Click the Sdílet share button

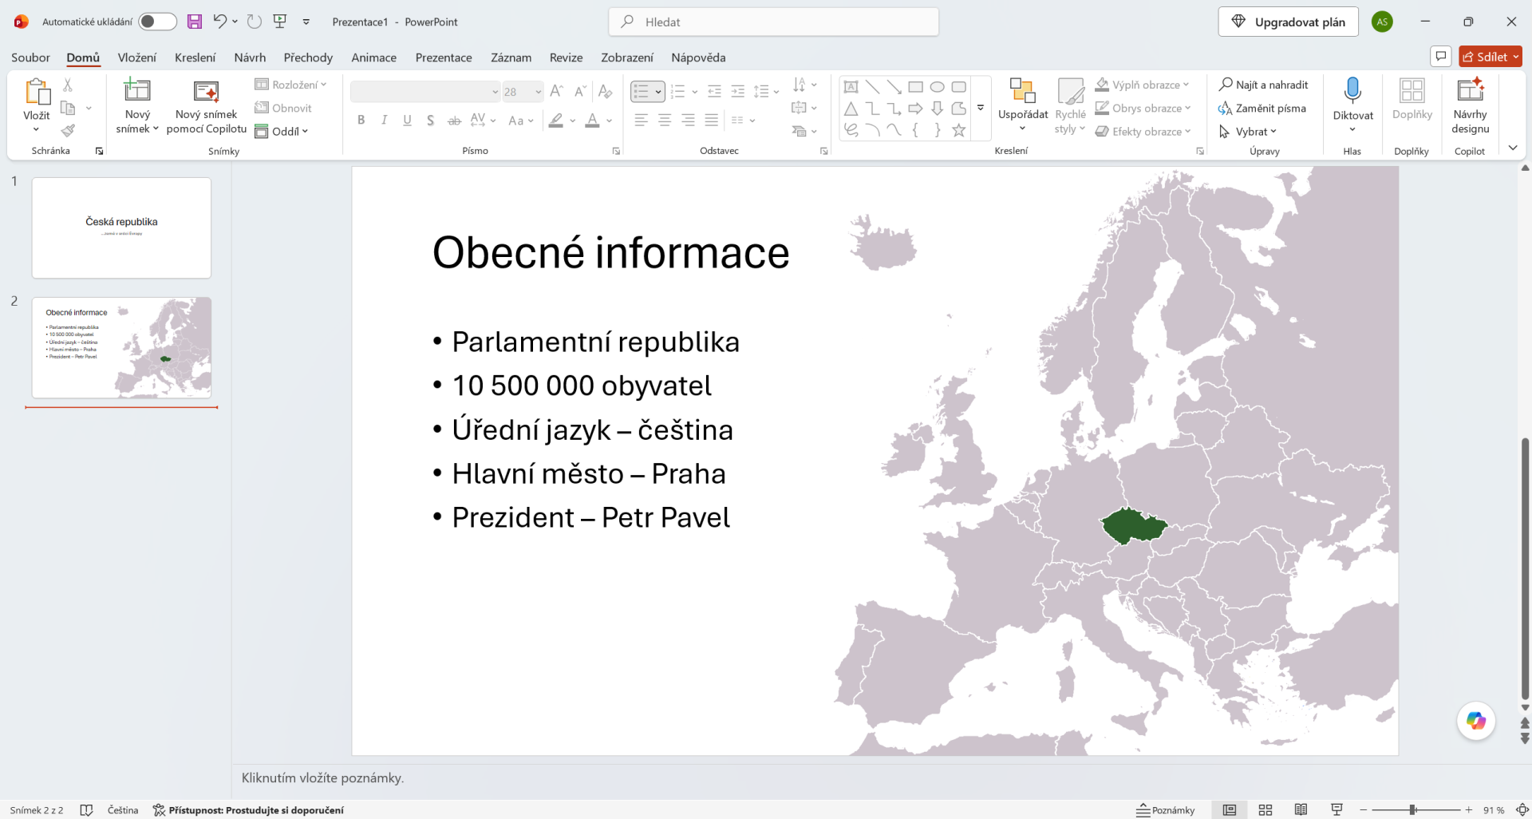[x=1491, y=57]
